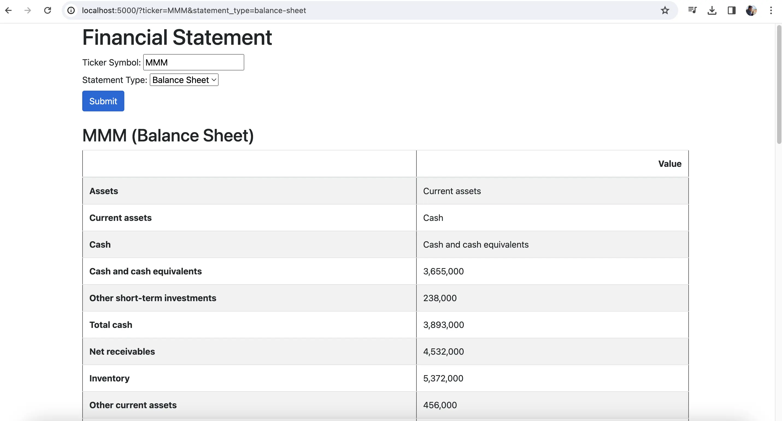Screen dimensions: 782x421
Task: View site information icon in address bar
Action: (71, 10)
